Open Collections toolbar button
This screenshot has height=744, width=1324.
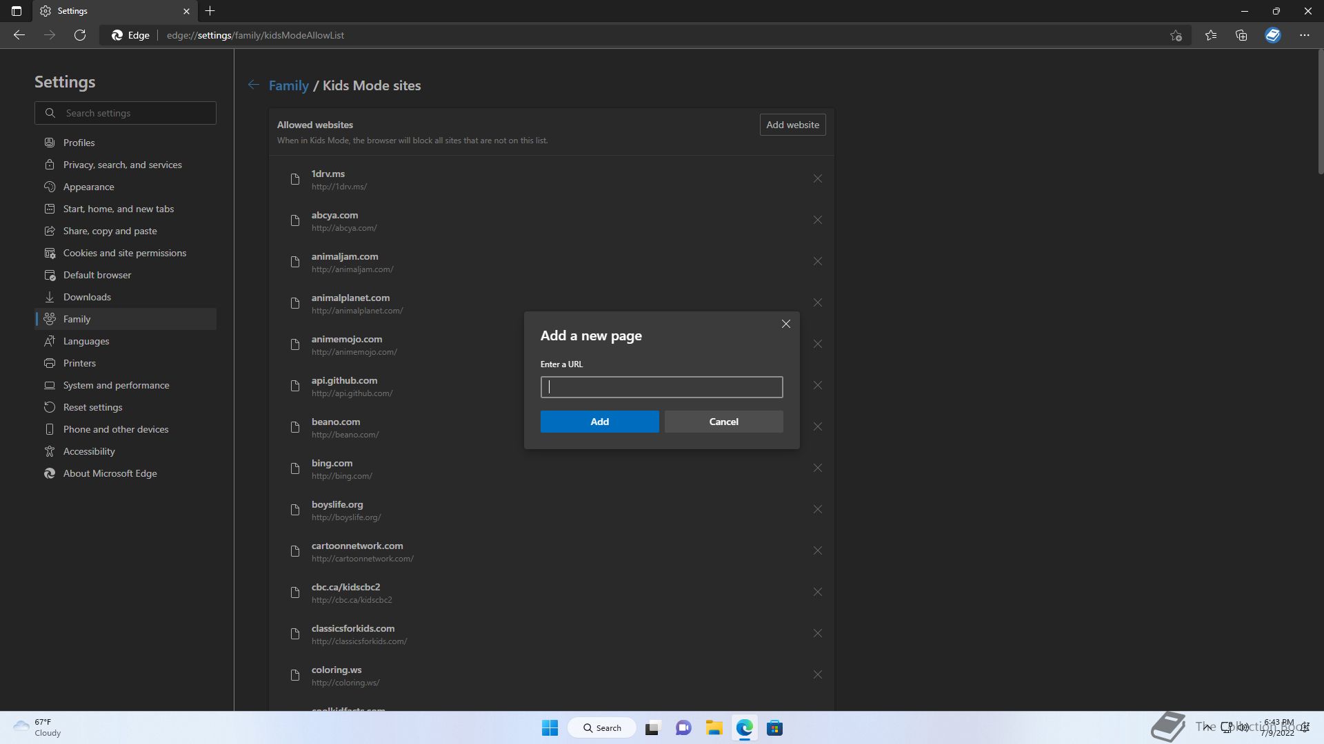point(1241,35)
